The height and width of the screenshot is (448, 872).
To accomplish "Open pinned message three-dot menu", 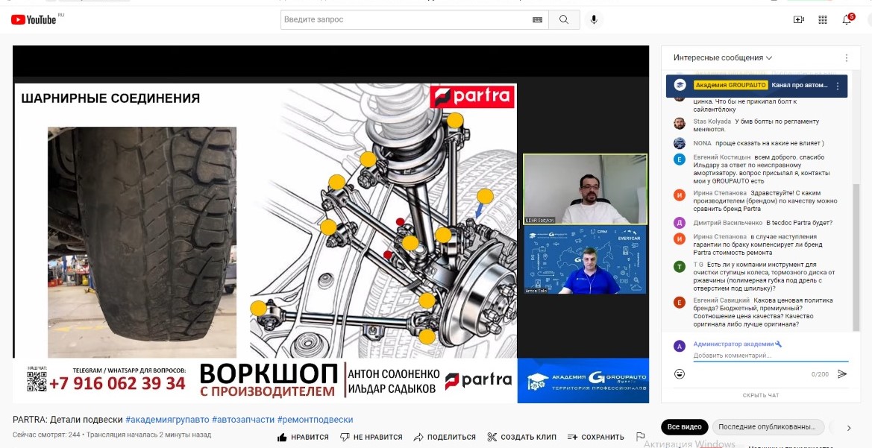I will point(838,86).
